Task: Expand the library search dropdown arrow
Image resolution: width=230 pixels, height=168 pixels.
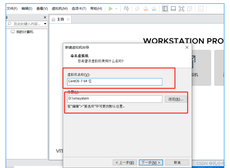Action: 45,24
